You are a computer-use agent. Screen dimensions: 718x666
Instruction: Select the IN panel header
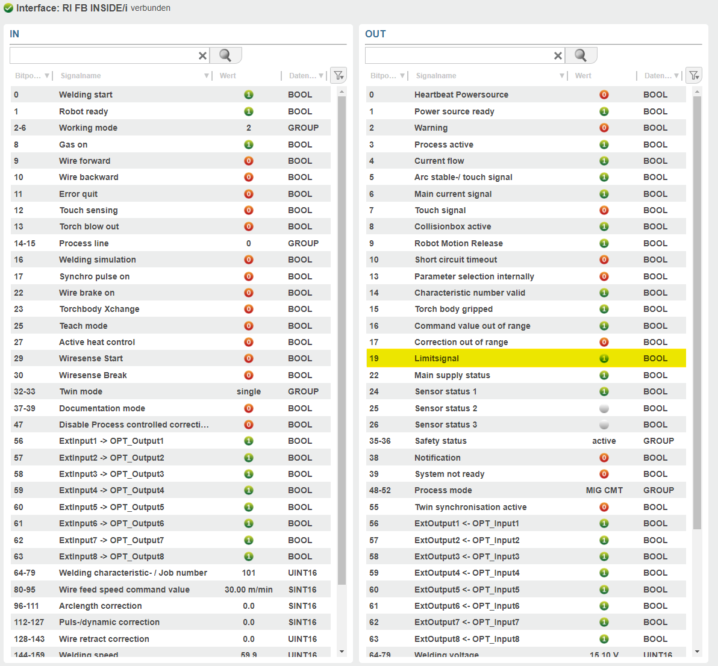click(x=14, y=34)
